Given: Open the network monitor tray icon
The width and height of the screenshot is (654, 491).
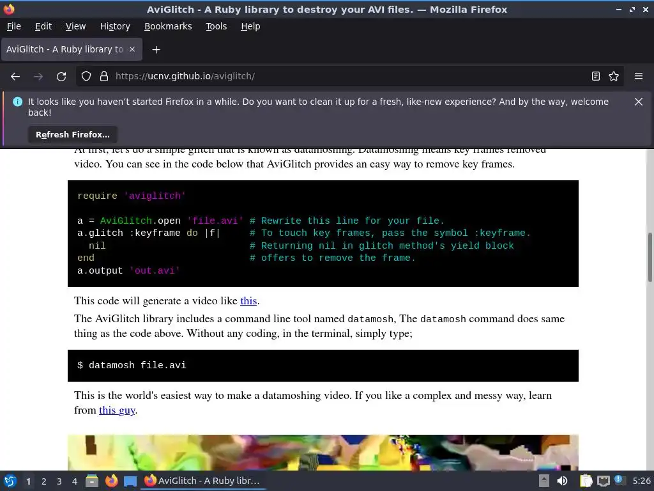Looking at the screenshot, I should [603, 481].
